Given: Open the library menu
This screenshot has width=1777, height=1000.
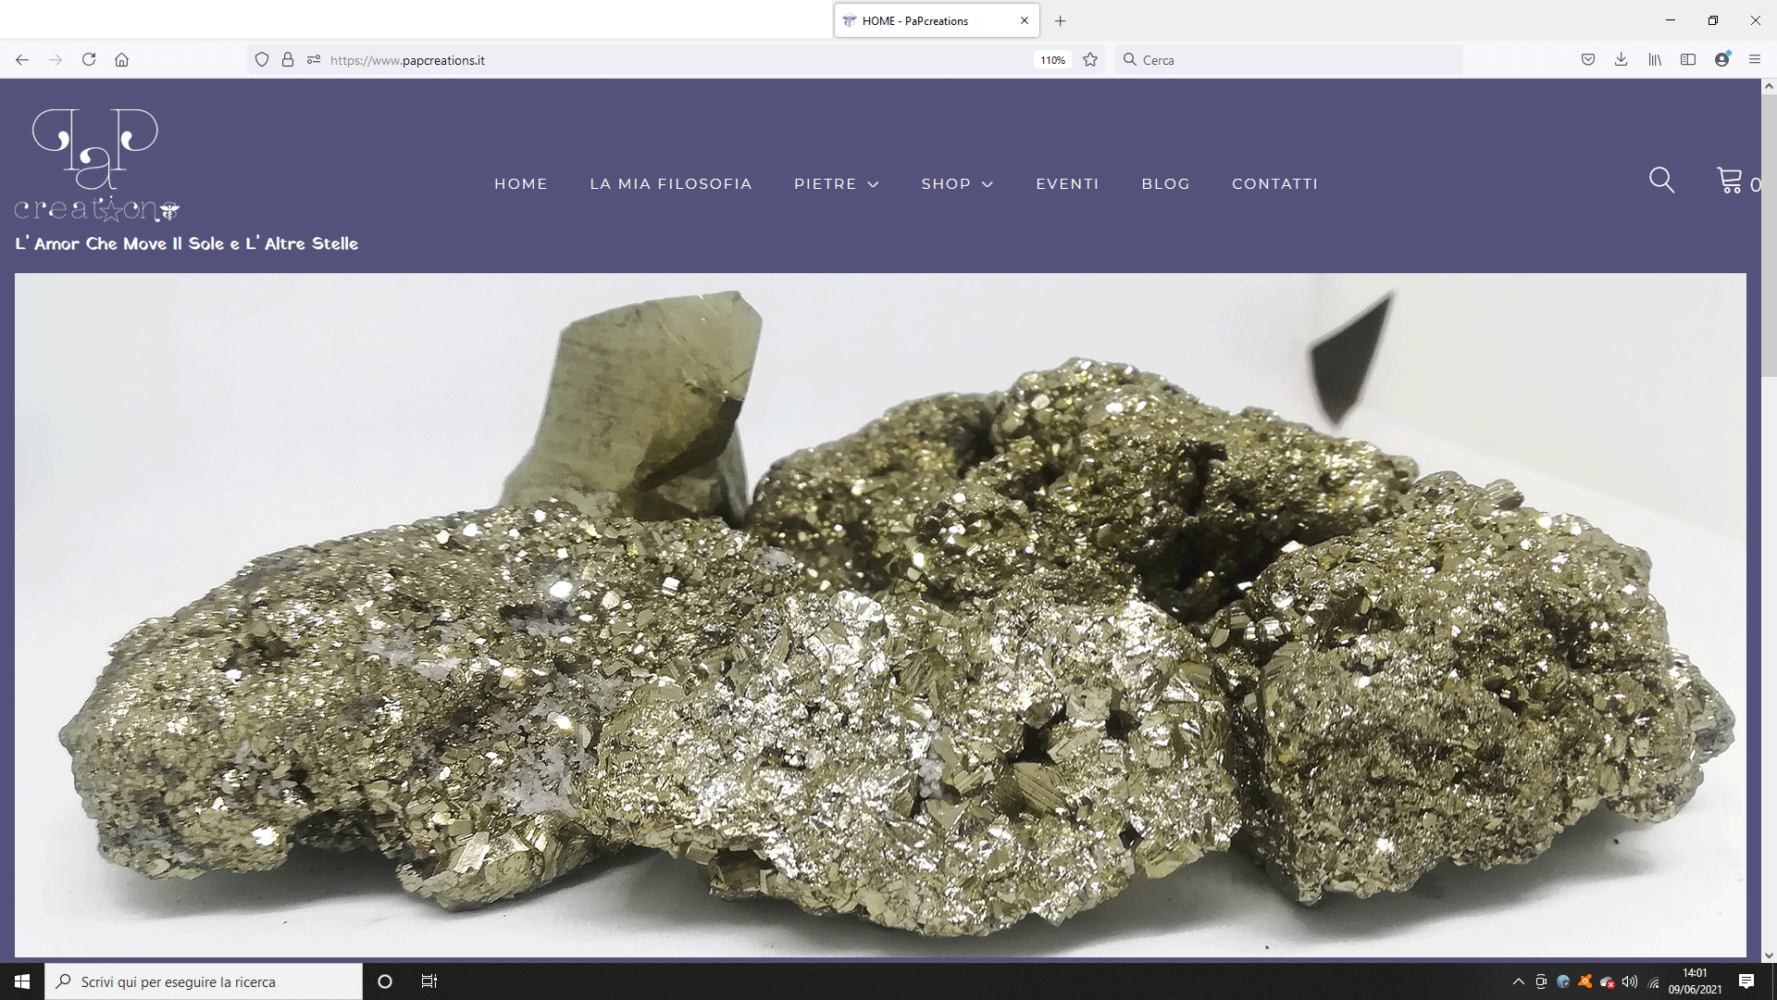Looking at the screenshot, I should [x=1655, y=60].
